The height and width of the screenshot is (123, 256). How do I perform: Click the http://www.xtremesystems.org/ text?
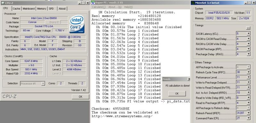click(x=122, y=116)
